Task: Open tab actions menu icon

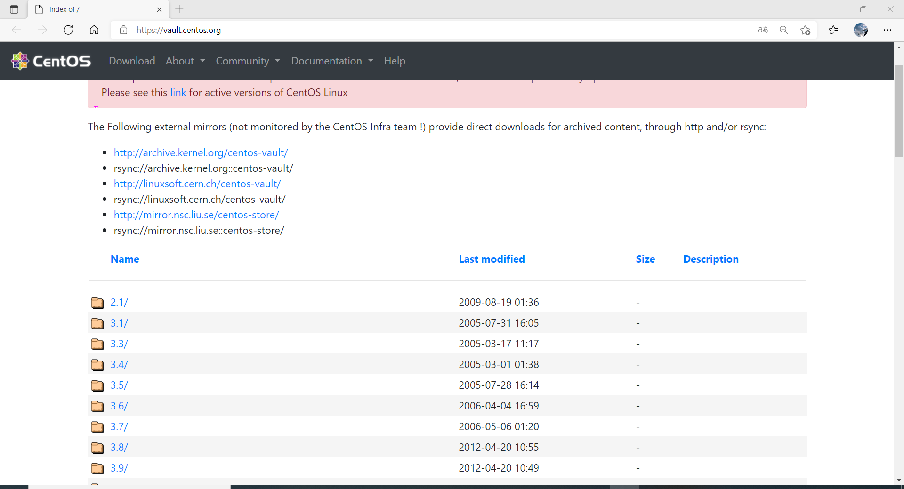Action: point(14,9)
